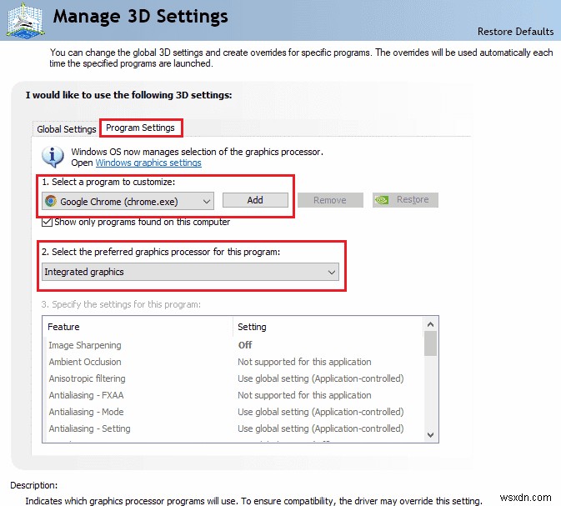The width and height of the screenshot is (561, 506).
Task: Click Restore Defaults at top right
Action: 515,32
